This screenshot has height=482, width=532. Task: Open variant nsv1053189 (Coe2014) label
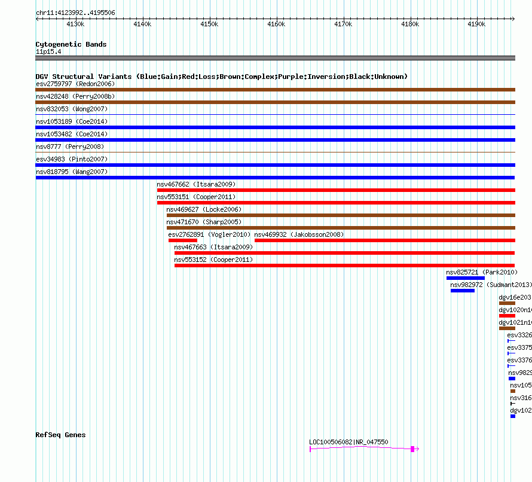72,121
